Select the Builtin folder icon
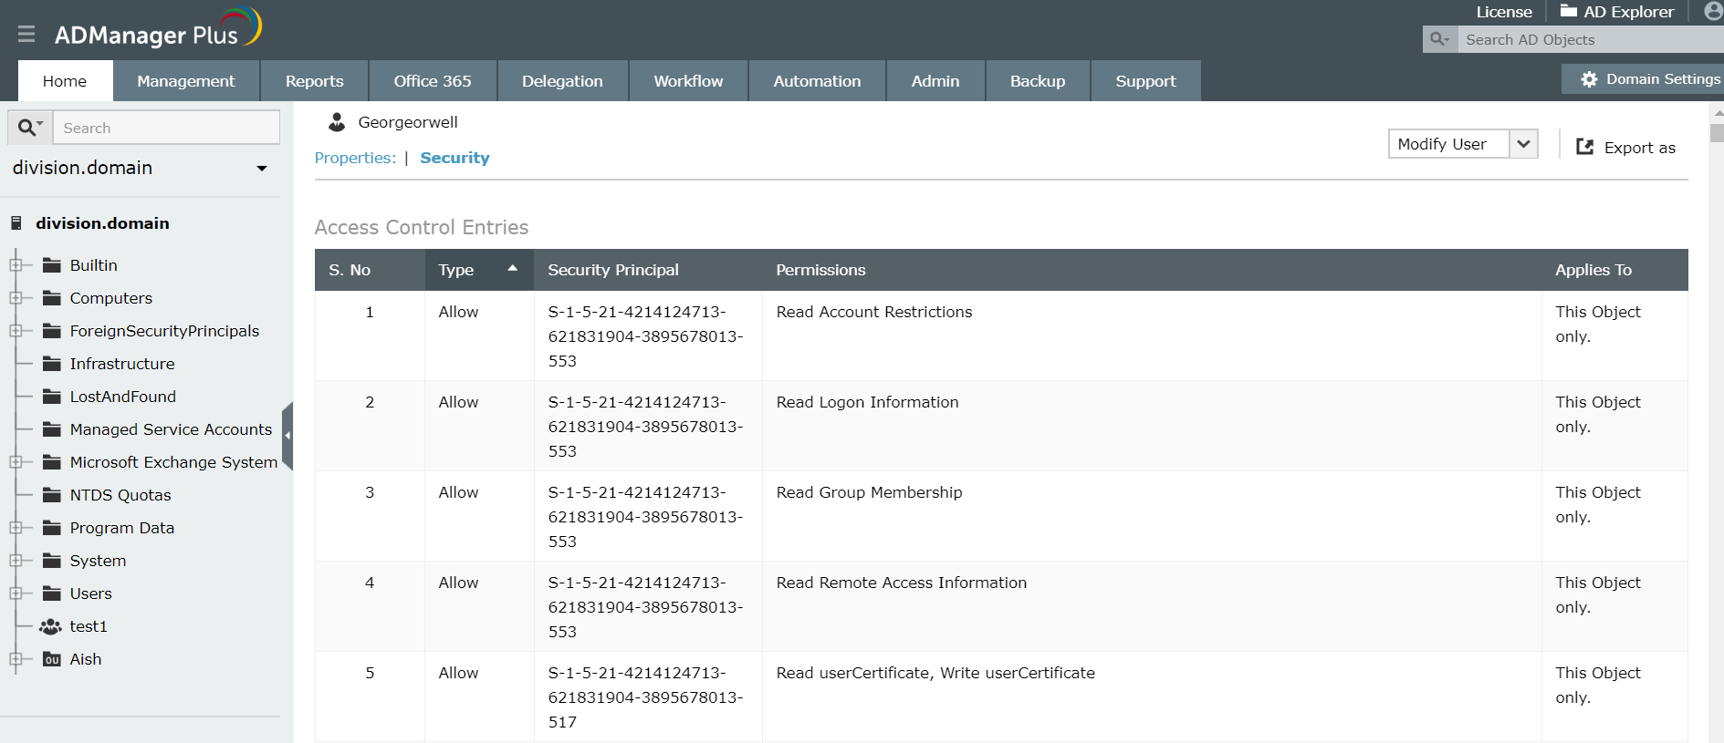 pyautogui.click(x=52, y=265)
